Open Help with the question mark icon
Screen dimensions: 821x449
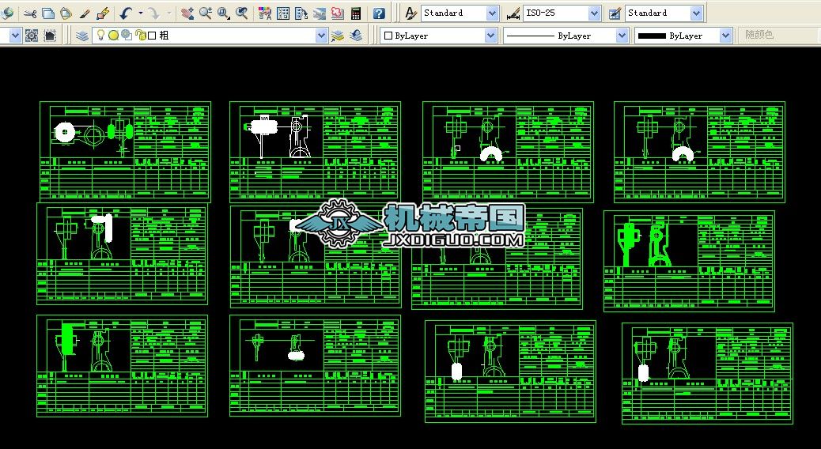click(379, 13)
